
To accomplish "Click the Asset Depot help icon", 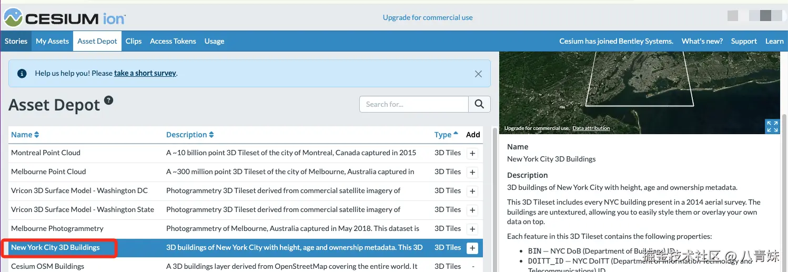I will [108, 100].
